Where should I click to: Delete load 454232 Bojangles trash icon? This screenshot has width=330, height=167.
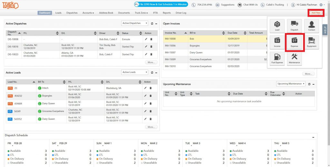click(150, 96)
